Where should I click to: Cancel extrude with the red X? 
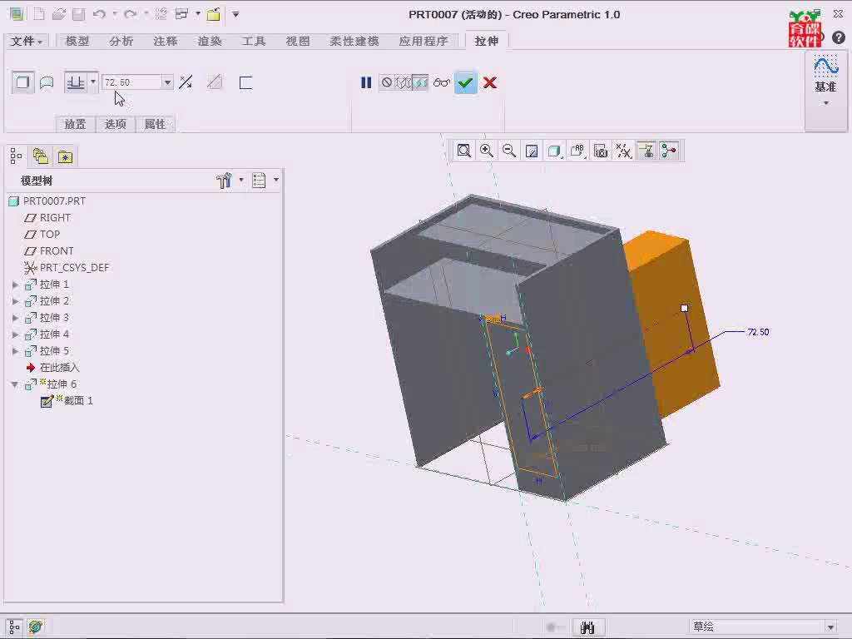tap(489, 82)
